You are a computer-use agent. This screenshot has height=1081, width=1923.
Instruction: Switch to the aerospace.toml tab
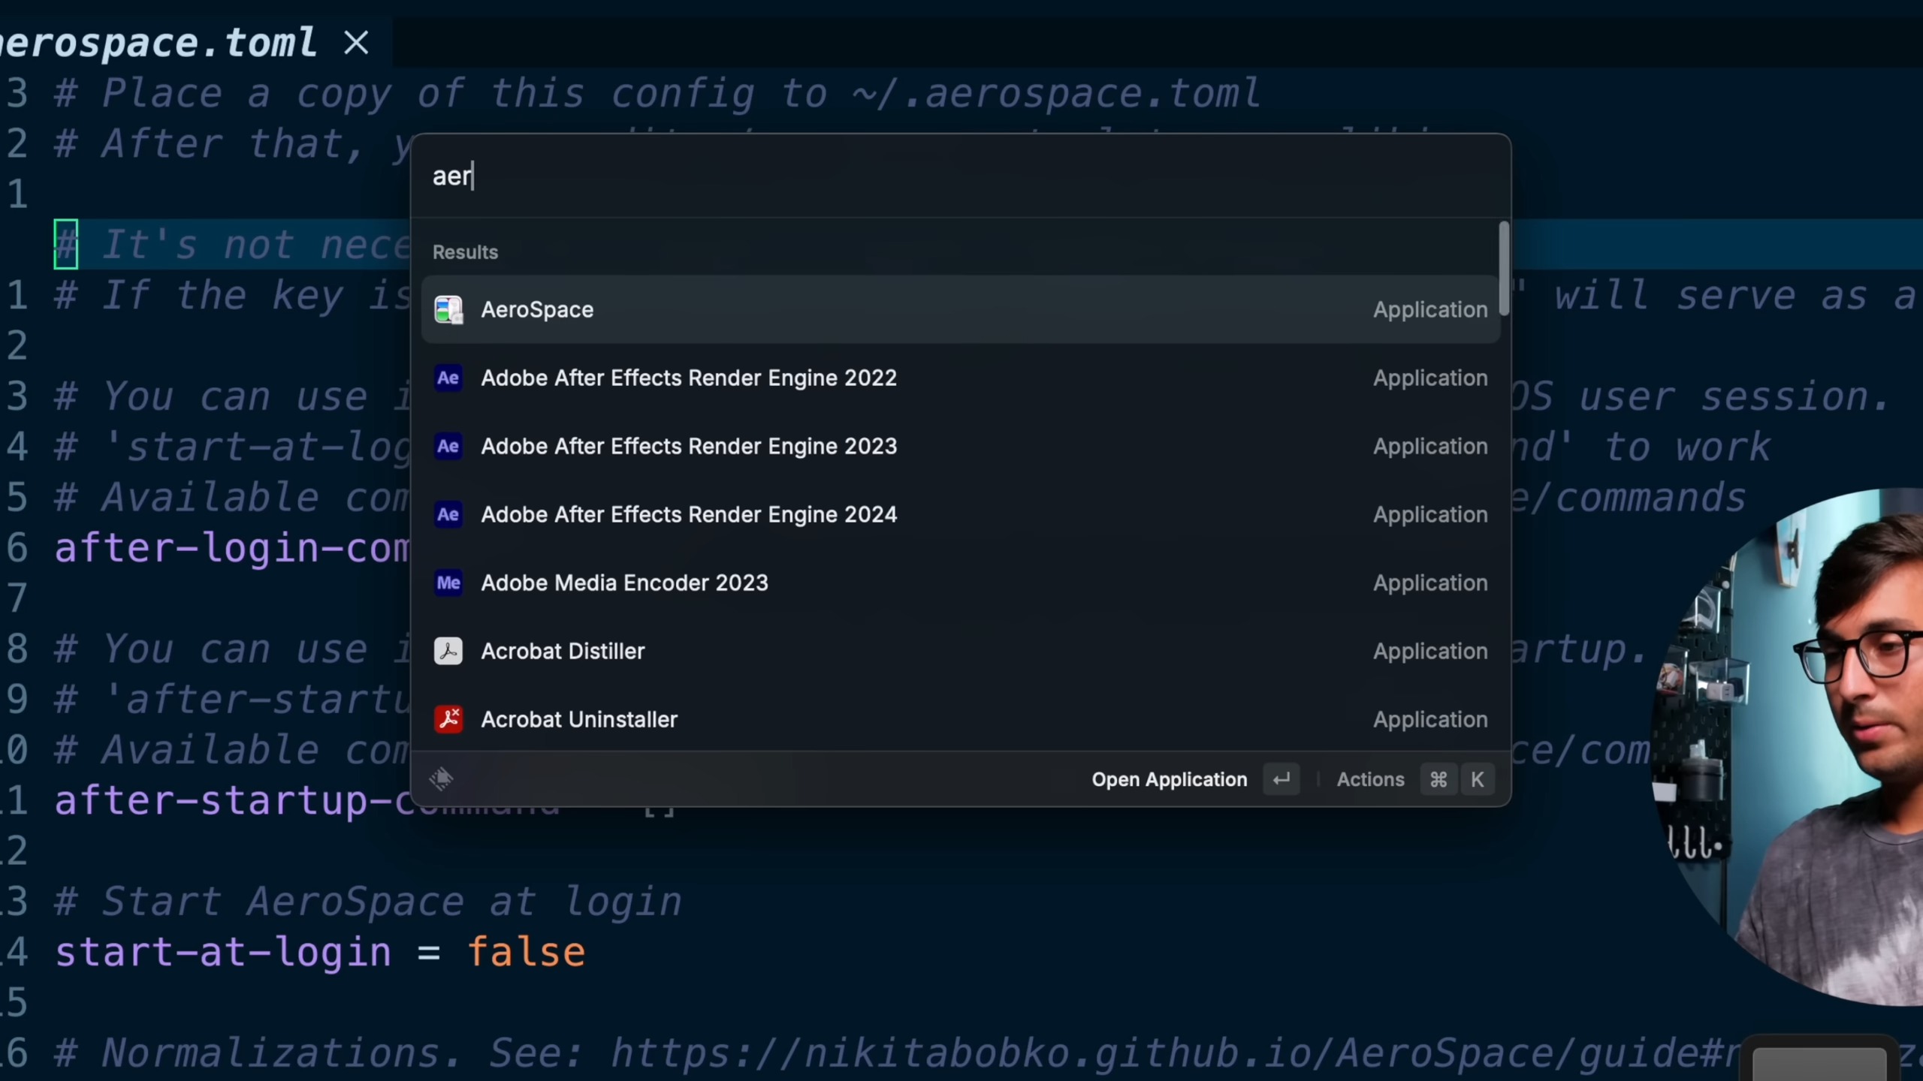pyautogui.click(x=158, y=42)
